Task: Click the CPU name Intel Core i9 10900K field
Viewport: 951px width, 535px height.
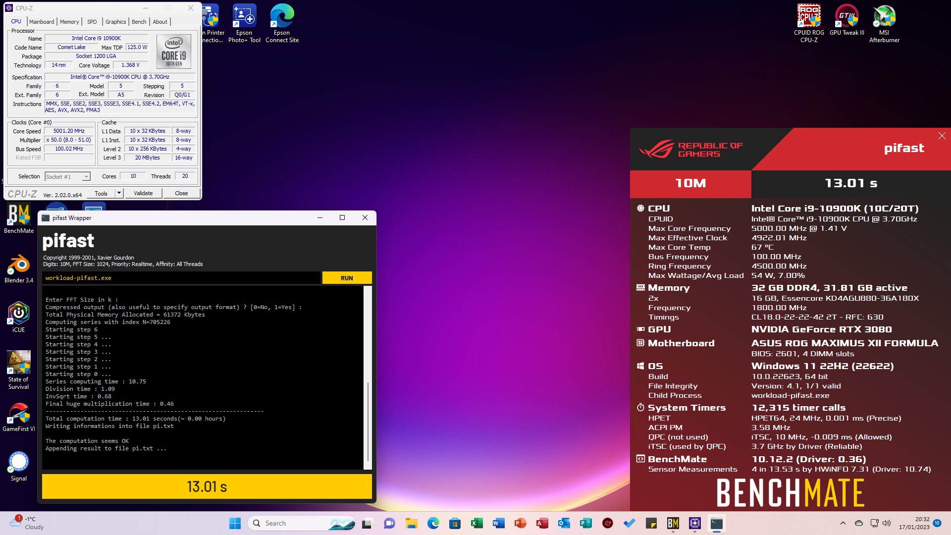Action: click(96, 38)
